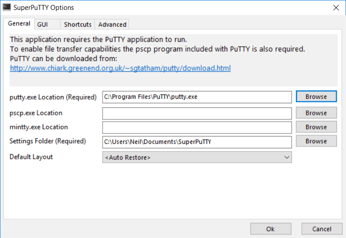This screenshot has width=346, height=238.
Task: Open the PuTTY download page link
Action: click(x=120, y=69)
